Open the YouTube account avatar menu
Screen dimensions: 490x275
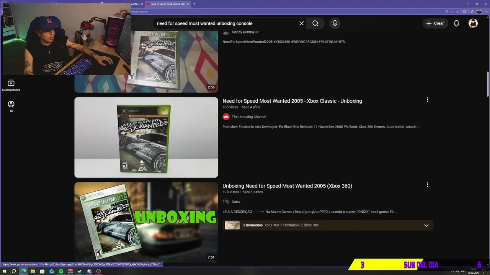pos(473,23)
